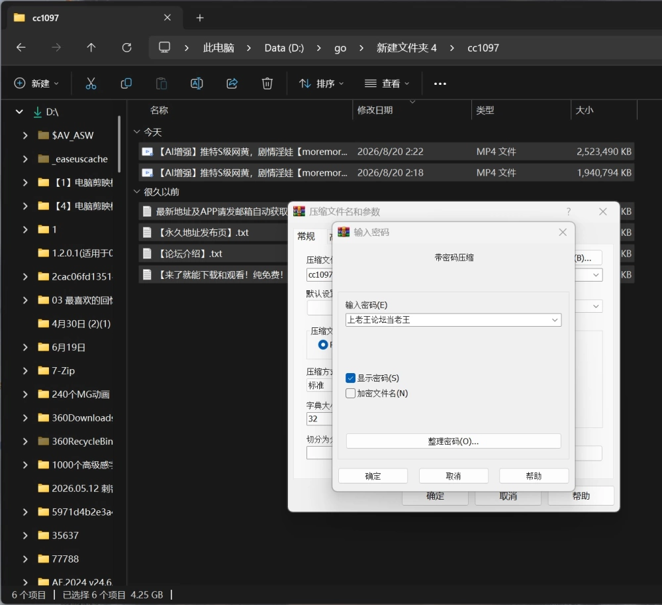Click the 【论坛介绍】.txt document icon
Viewport: 662px width, 605px height.
147,254
